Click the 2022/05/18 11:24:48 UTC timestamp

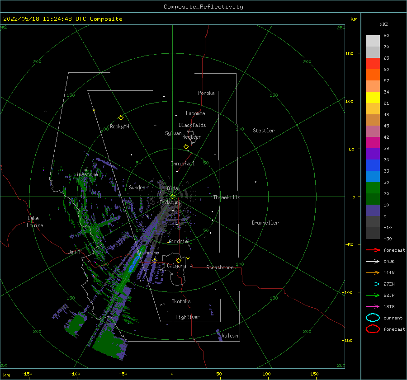62,19
